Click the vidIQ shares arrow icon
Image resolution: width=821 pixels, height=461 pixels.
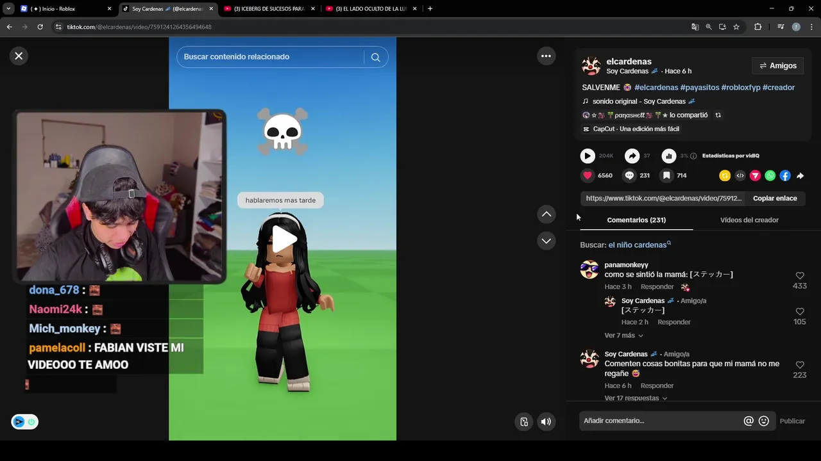[632, 156]
